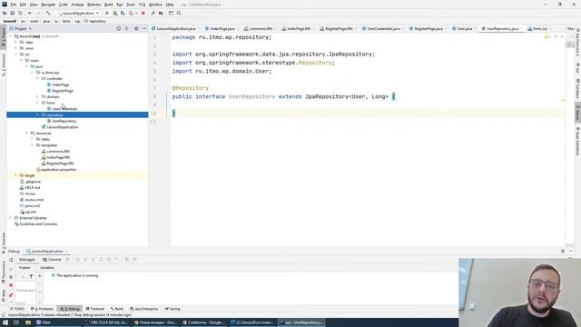Navigate back using the left arrow icon
581x327 pixels.
30,13
